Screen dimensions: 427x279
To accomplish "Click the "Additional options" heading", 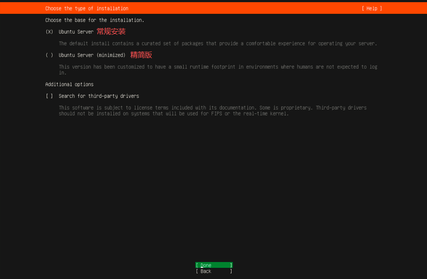I will click(x=69, y=84).
